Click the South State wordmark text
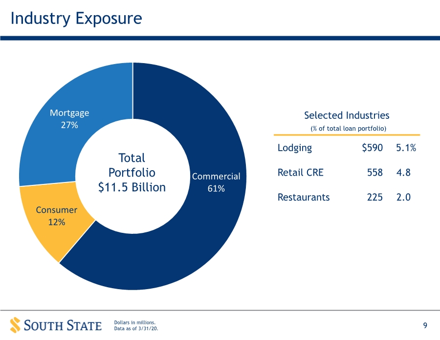 pos(63,326)
